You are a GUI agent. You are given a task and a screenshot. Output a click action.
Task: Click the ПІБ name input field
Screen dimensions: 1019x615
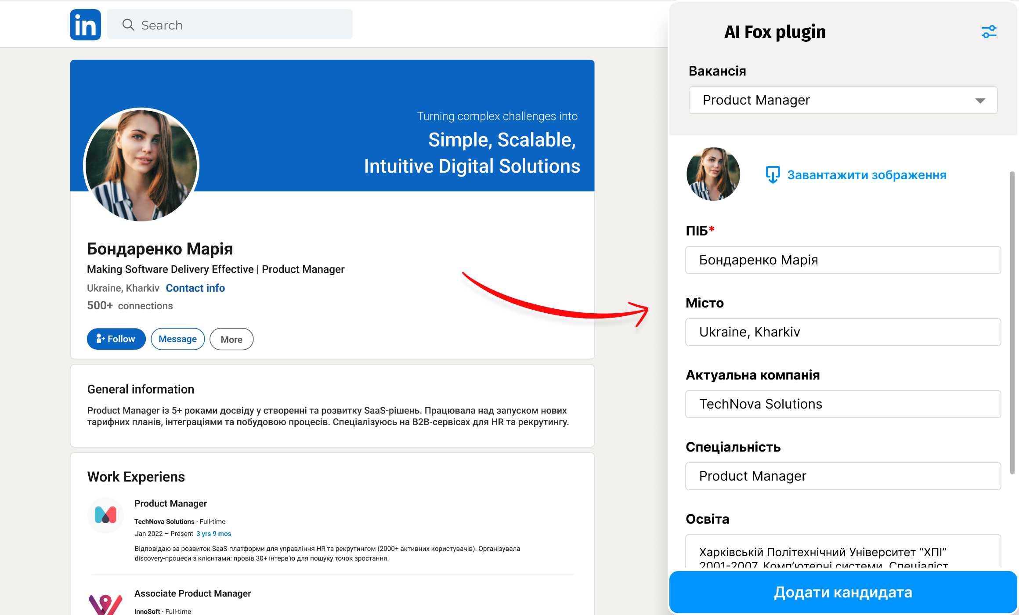click(842, 260)
